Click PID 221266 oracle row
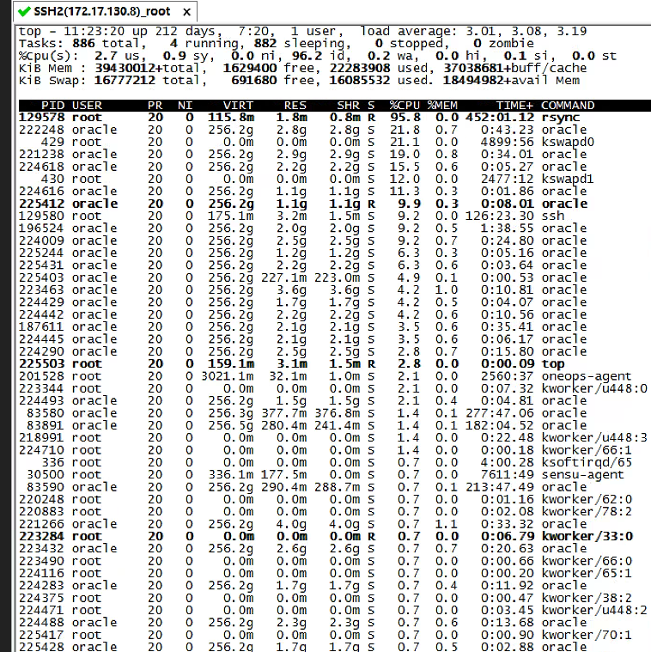 pos(41,524)
